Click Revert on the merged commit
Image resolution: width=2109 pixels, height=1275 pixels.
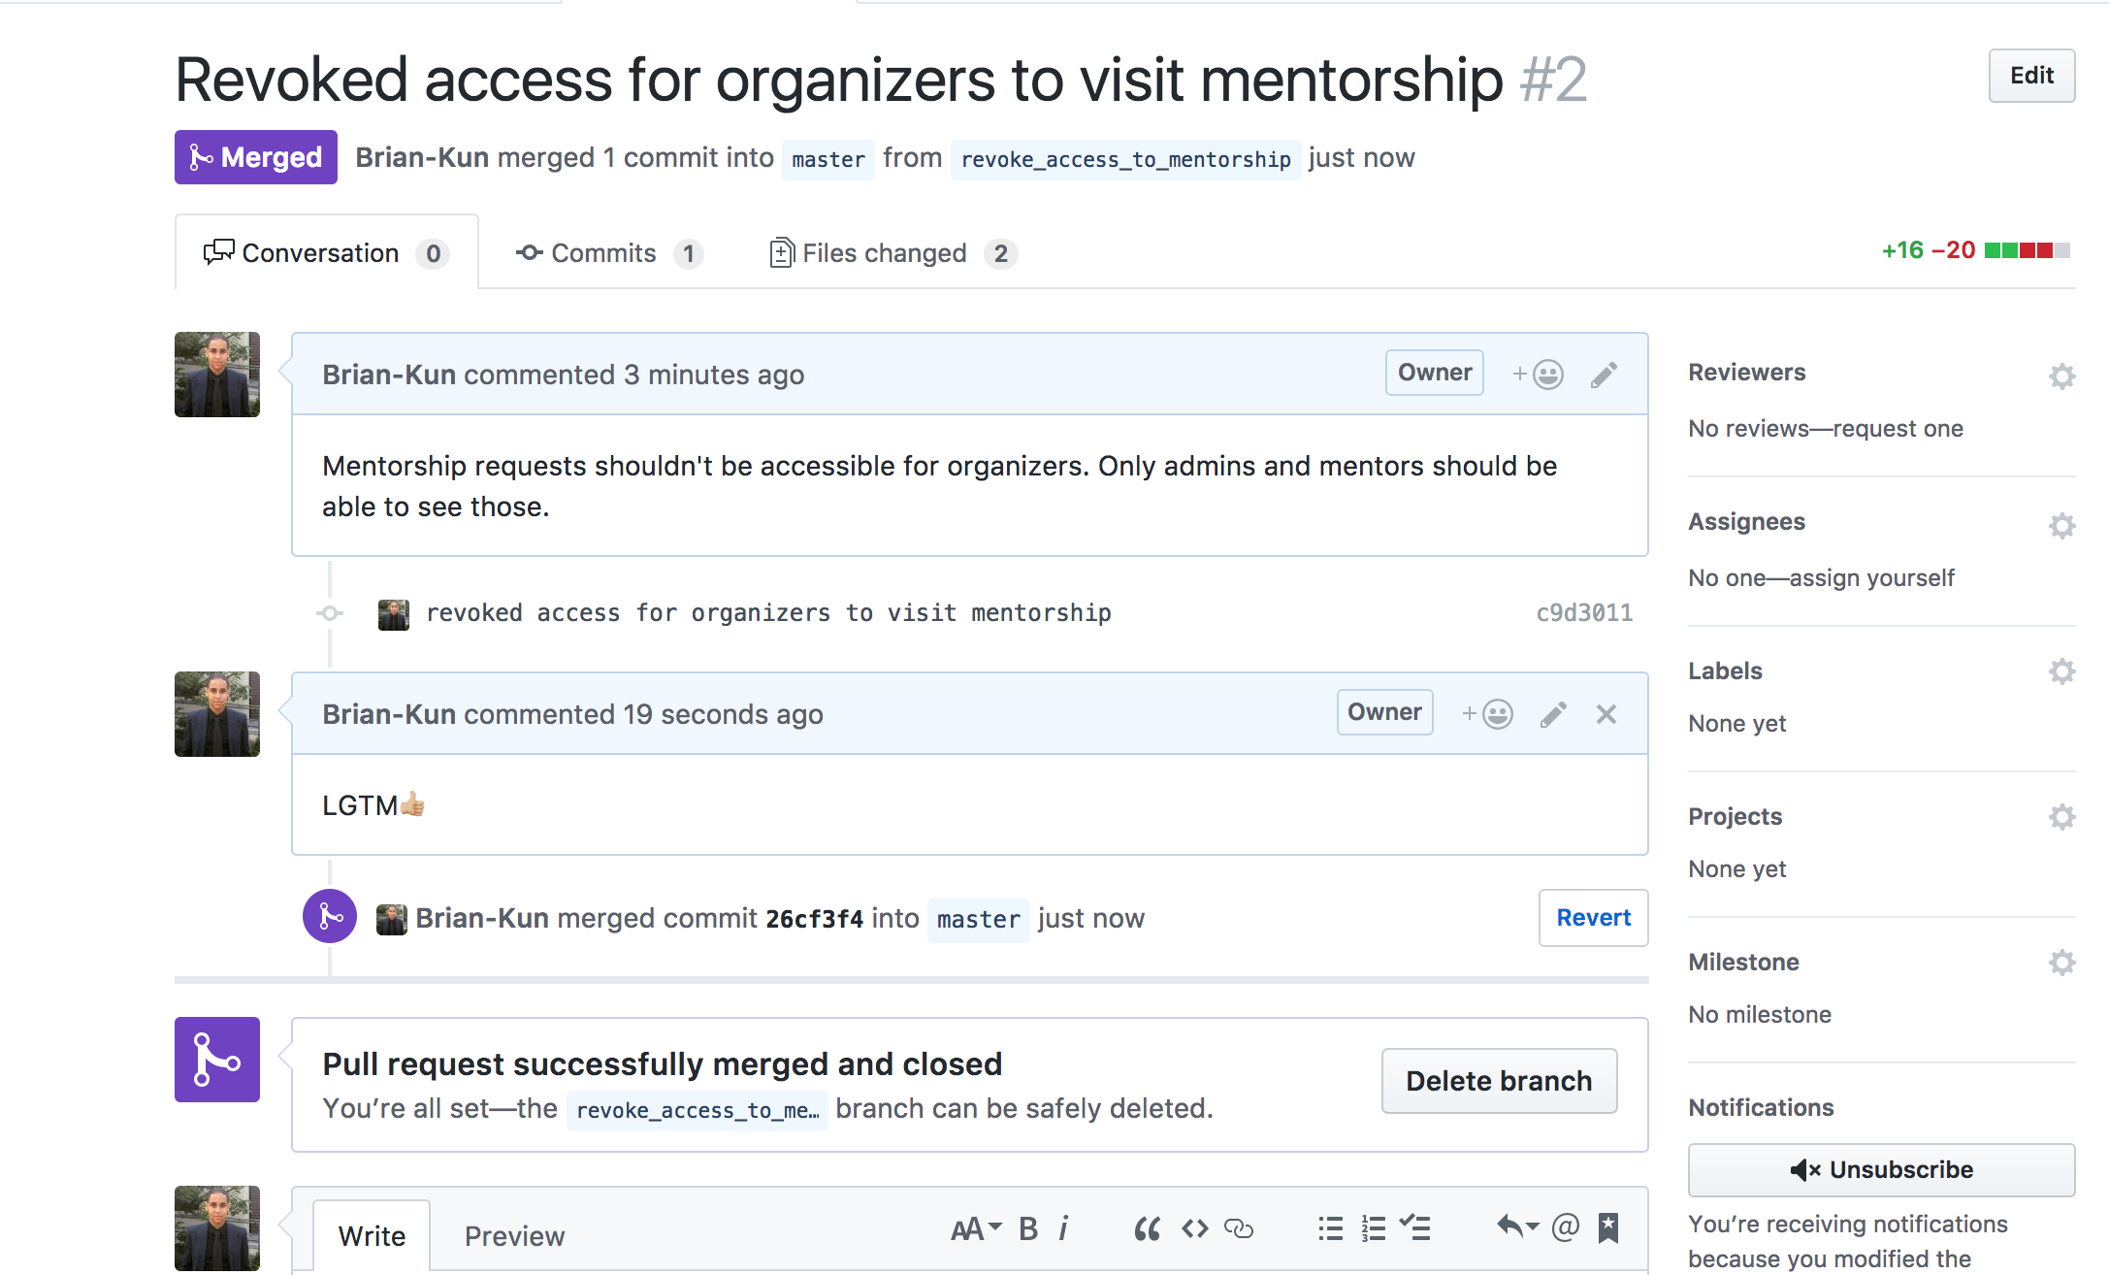tap(1593, 918)
